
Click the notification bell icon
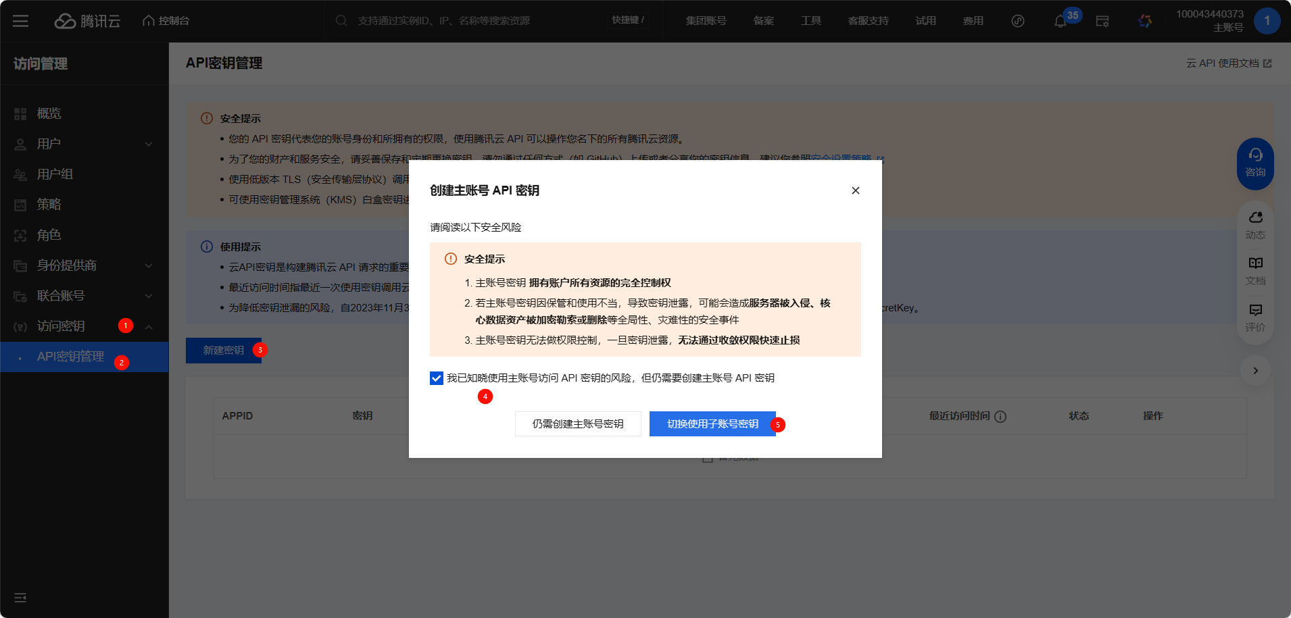coord(1060,22)
